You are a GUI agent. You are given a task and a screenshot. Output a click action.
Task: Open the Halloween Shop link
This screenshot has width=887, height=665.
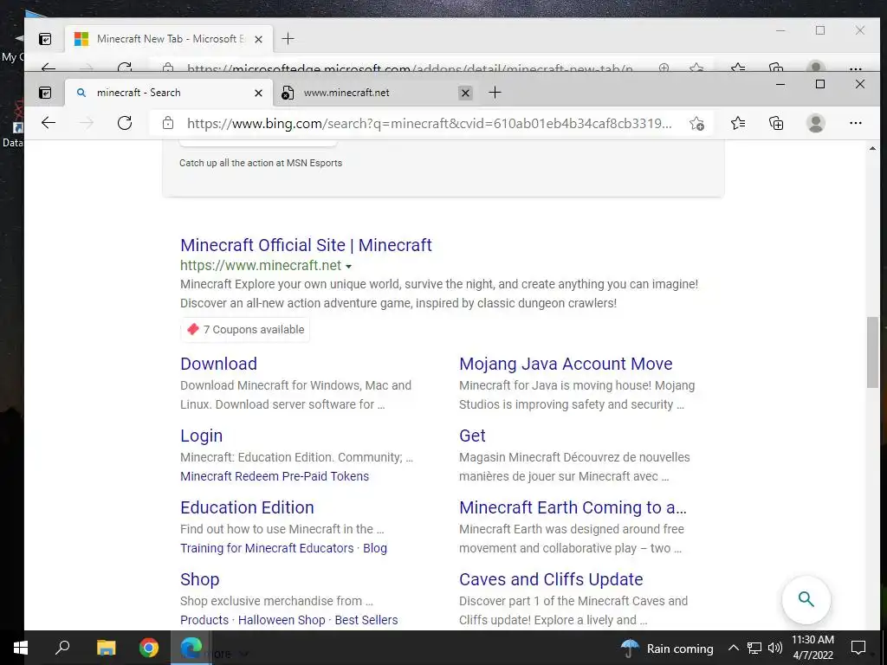(282, 620)
